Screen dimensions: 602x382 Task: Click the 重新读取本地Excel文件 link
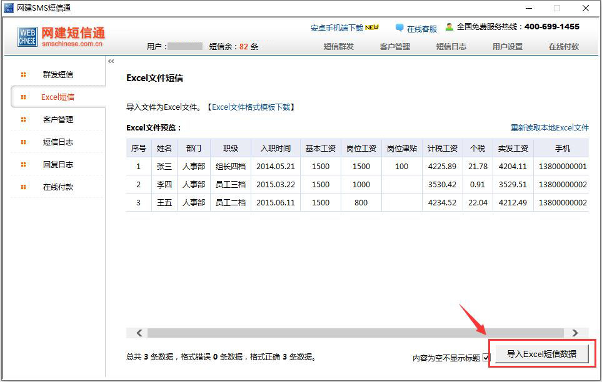click(549, 128)
